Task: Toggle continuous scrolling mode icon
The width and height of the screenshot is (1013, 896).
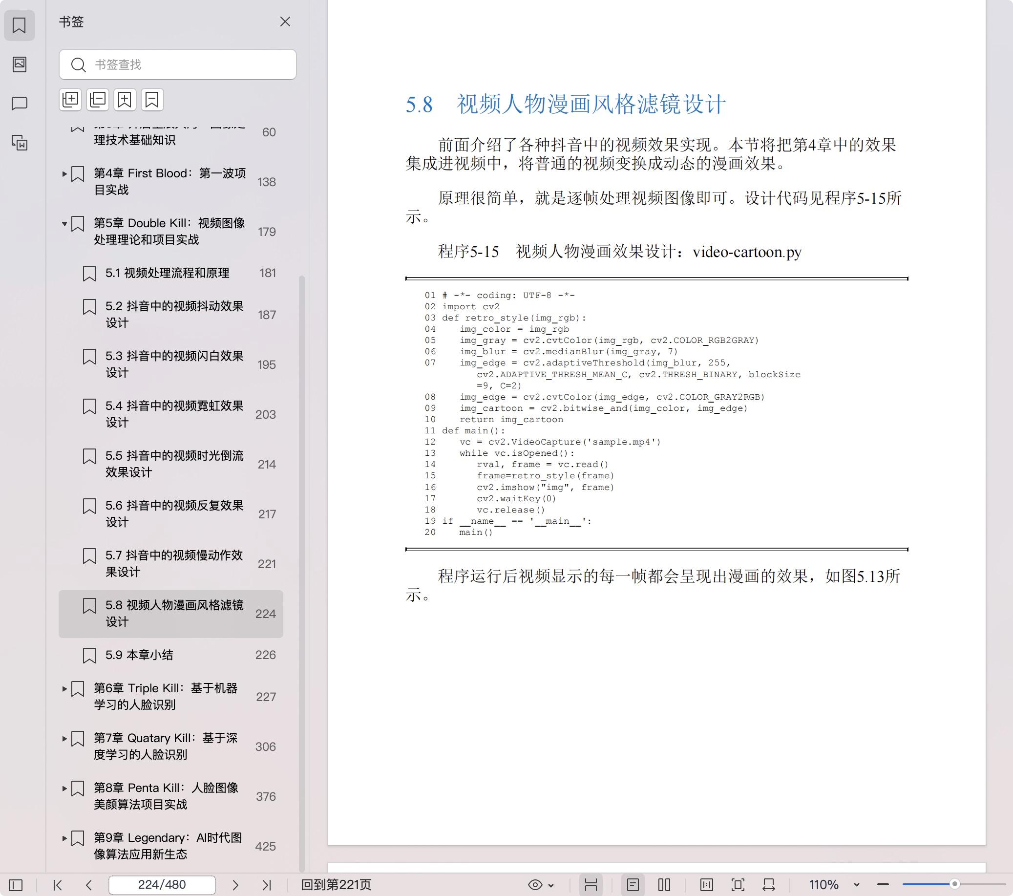Action: (591, 885)
